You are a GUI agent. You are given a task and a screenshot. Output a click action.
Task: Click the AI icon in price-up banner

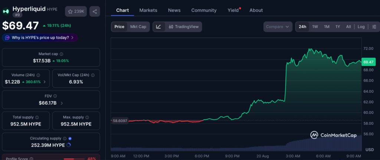[7, 38]
